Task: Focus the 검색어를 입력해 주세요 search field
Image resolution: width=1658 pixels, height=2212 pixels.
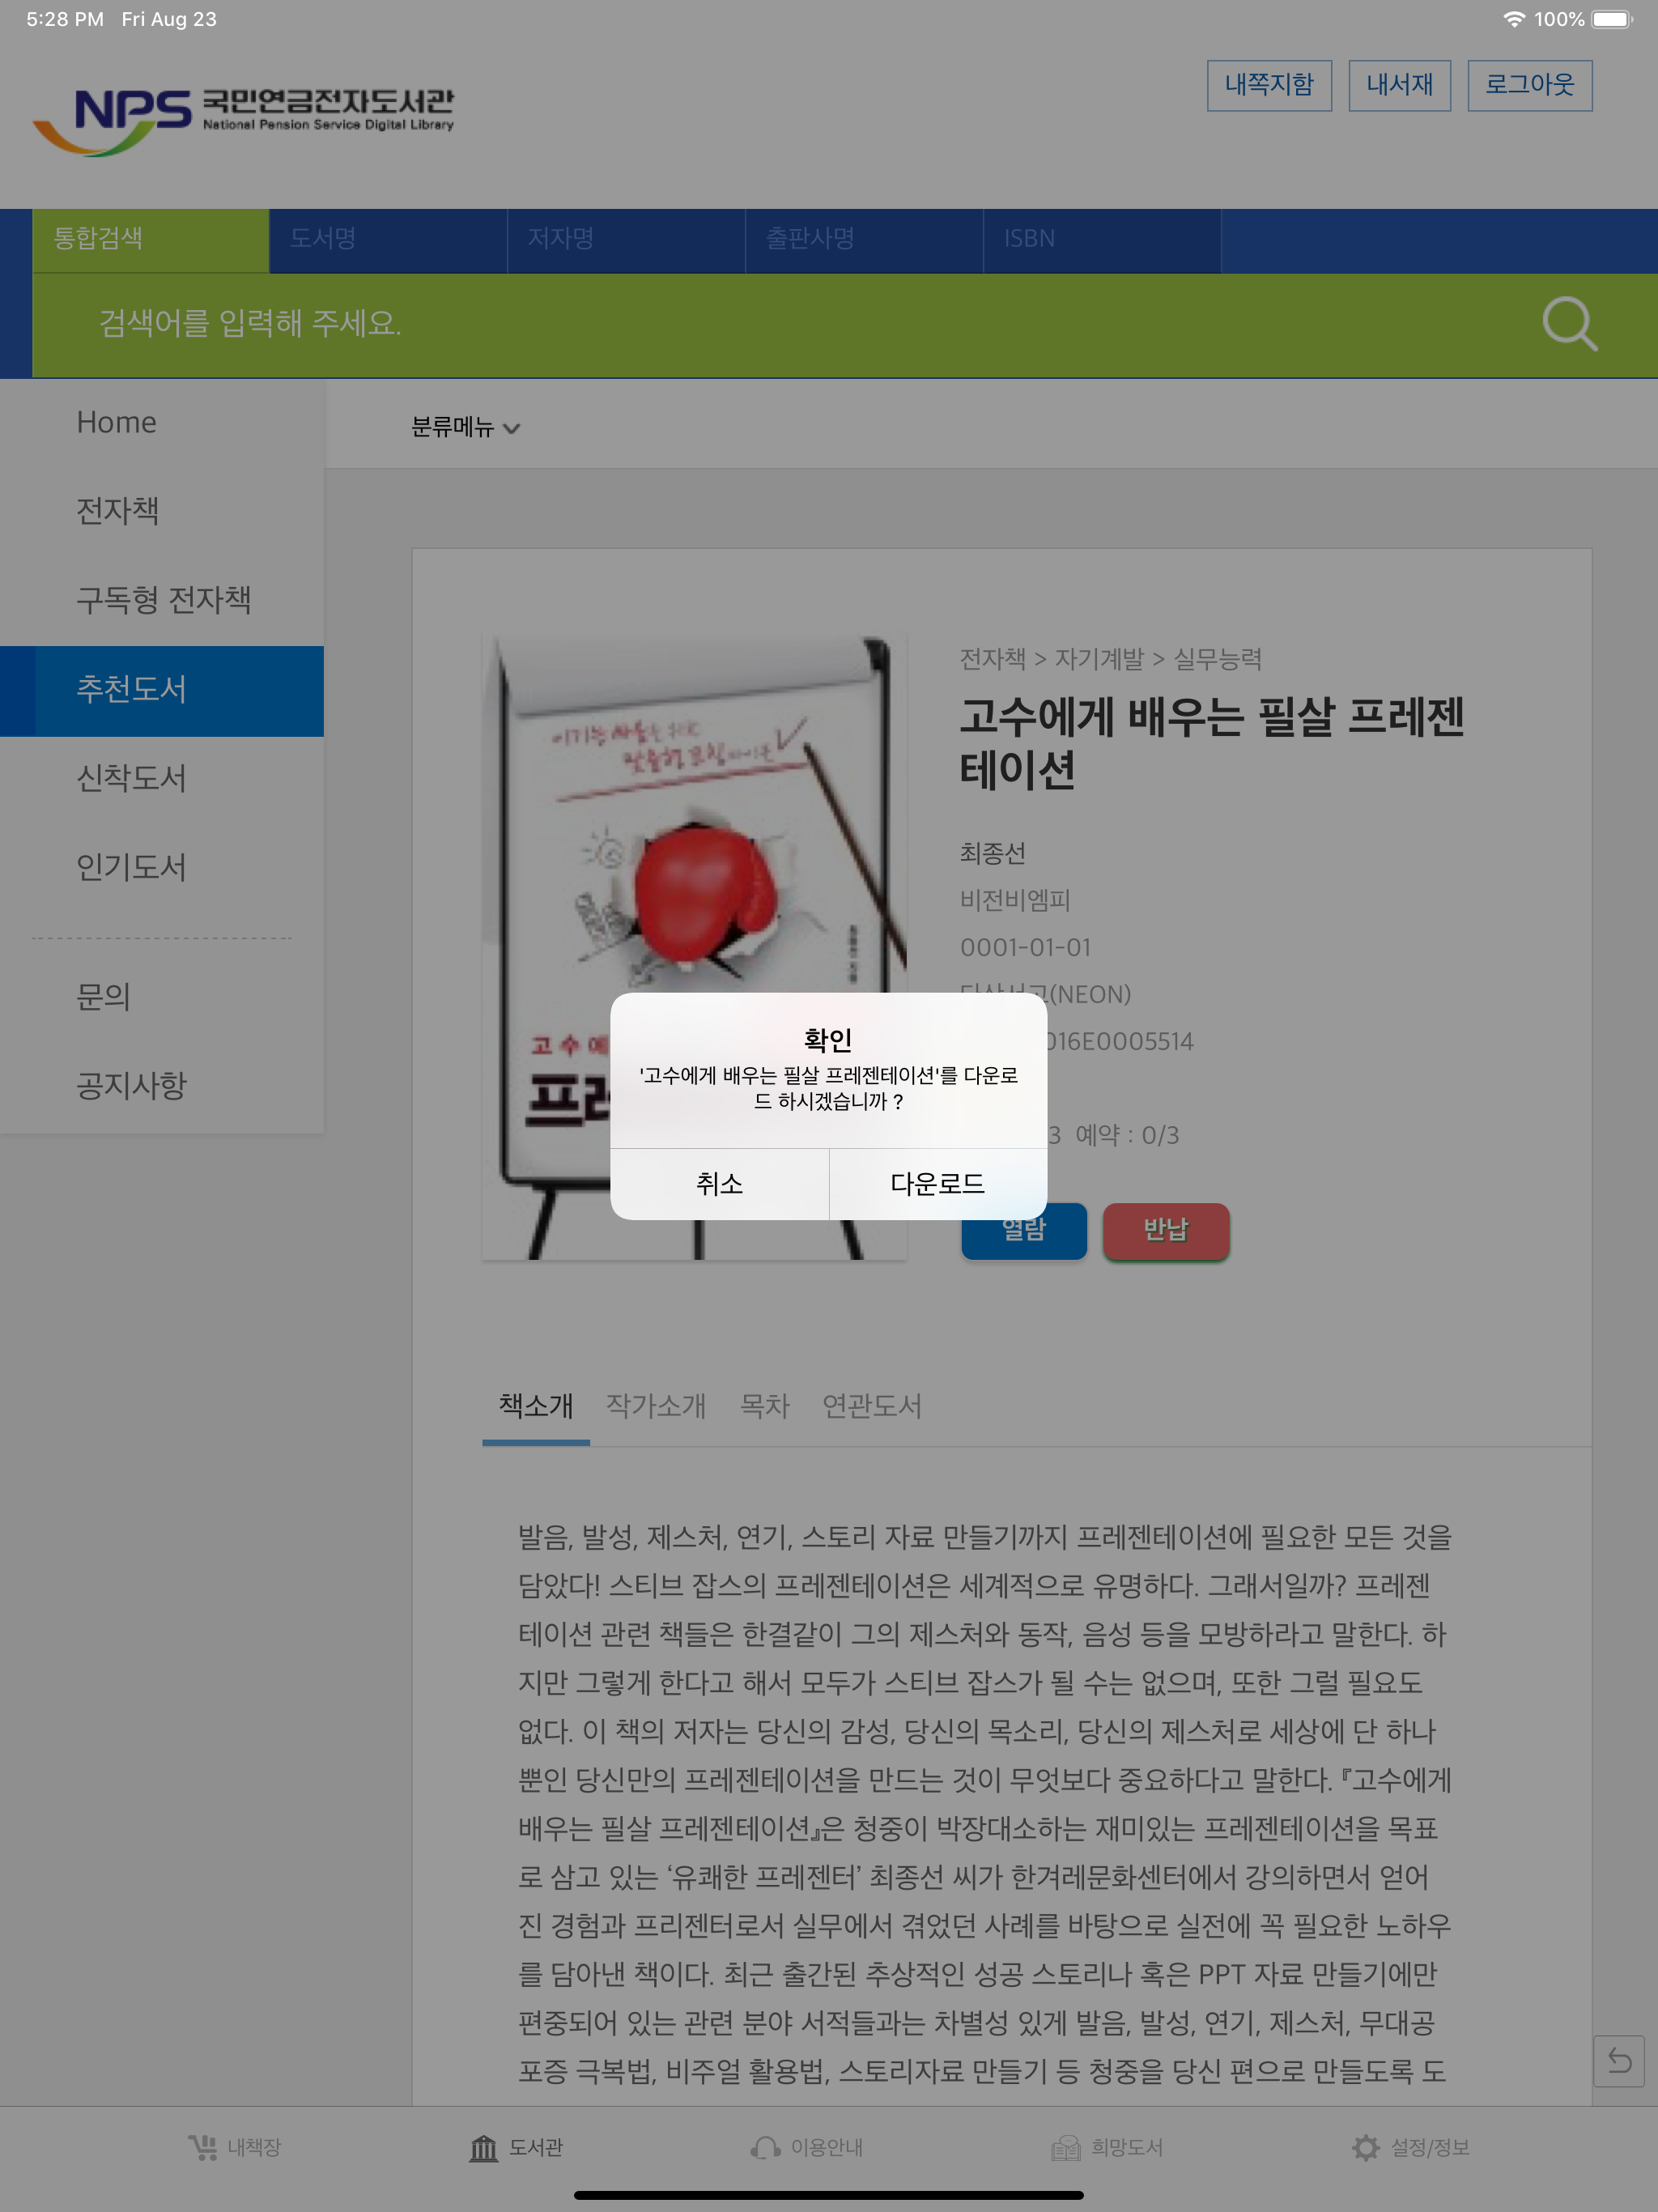Action: [780, 324]
